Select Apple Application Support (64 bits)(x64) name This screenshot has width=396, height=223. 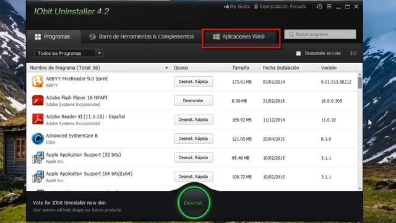89,173
